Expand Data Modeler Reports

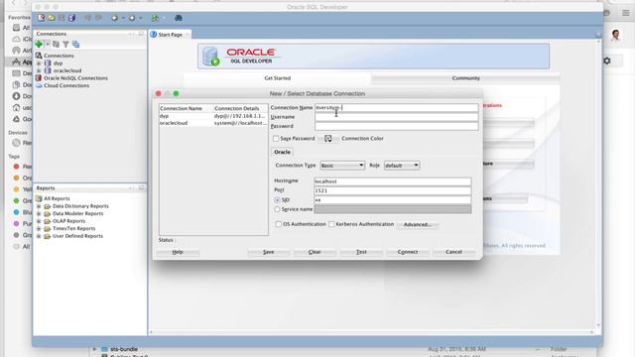(x=39, y=213)
